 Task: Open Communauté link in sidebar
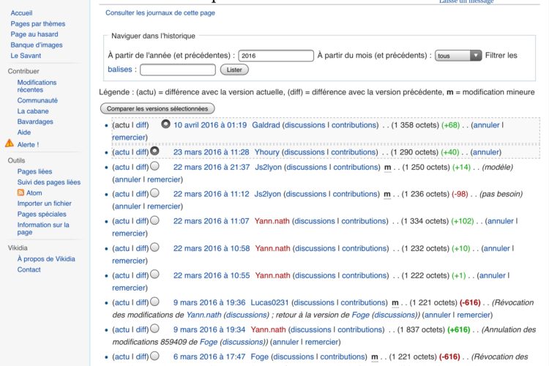[x=37, y=100]
